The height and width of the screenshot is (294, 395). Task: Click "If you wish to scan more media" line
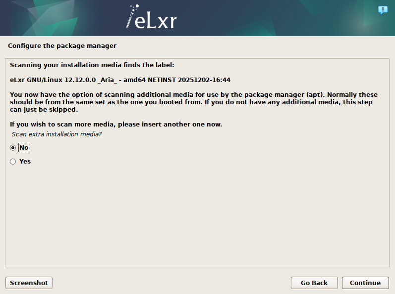[116, 124]
